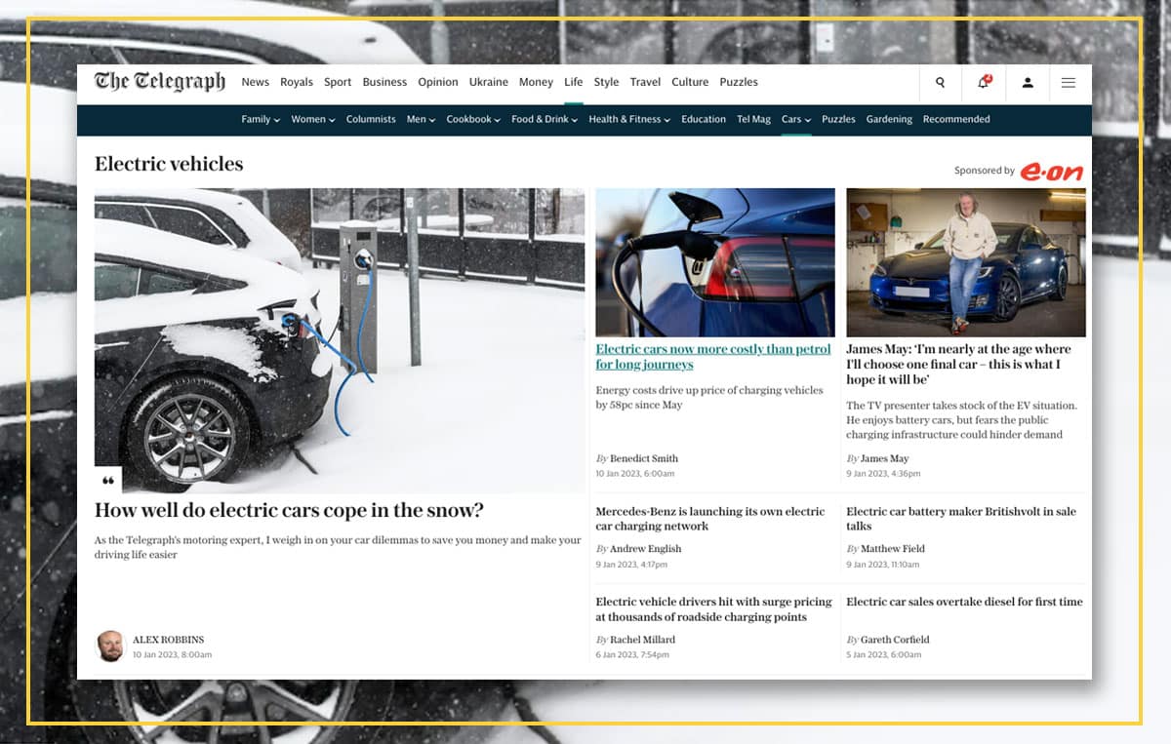
Task: Select the Business menu item
Action: pos(384,83)
